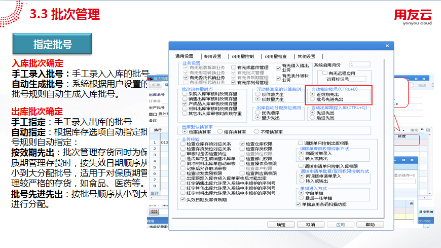Open the 可用量控制 tab

click(243, 56)
